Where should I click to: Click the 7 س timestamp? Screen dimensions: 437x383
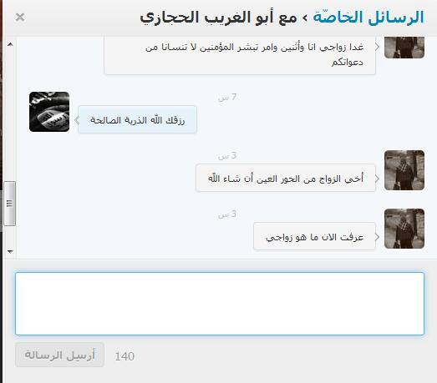pyautogui.click(x=227, y=97)
